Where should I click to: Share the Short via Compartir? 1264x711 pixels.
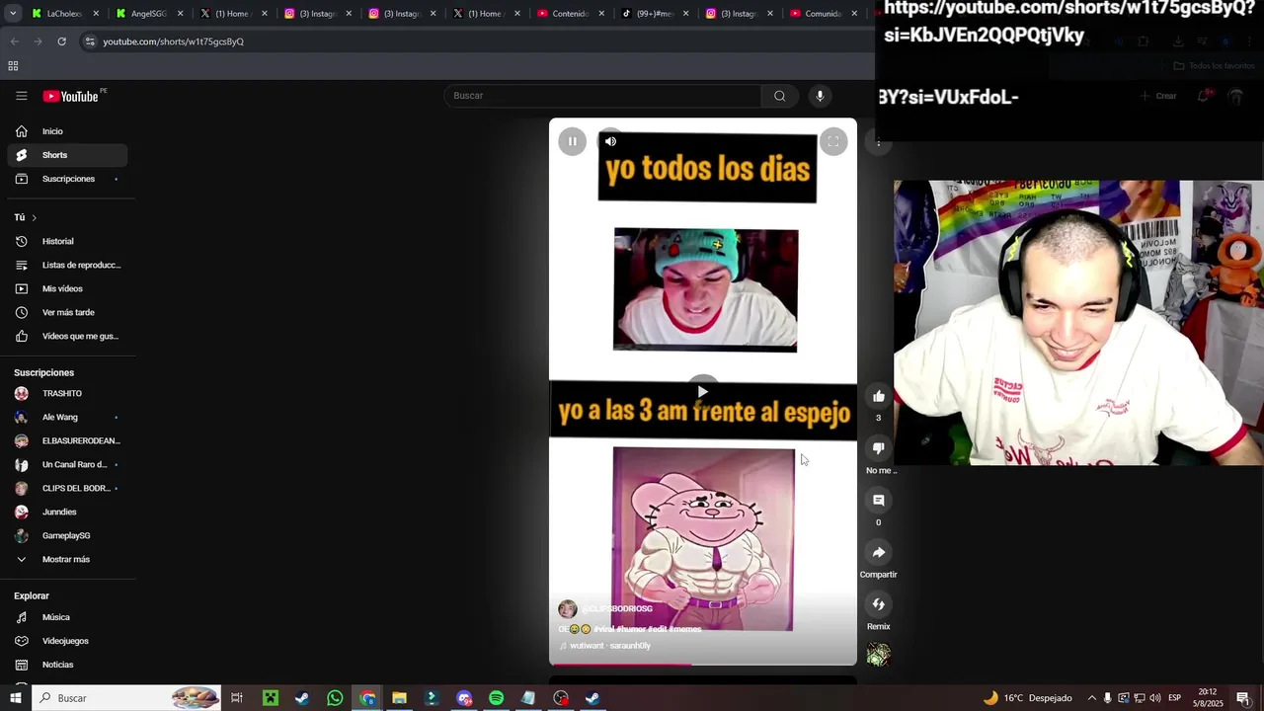pyautogui.click(x=878, y=552)
